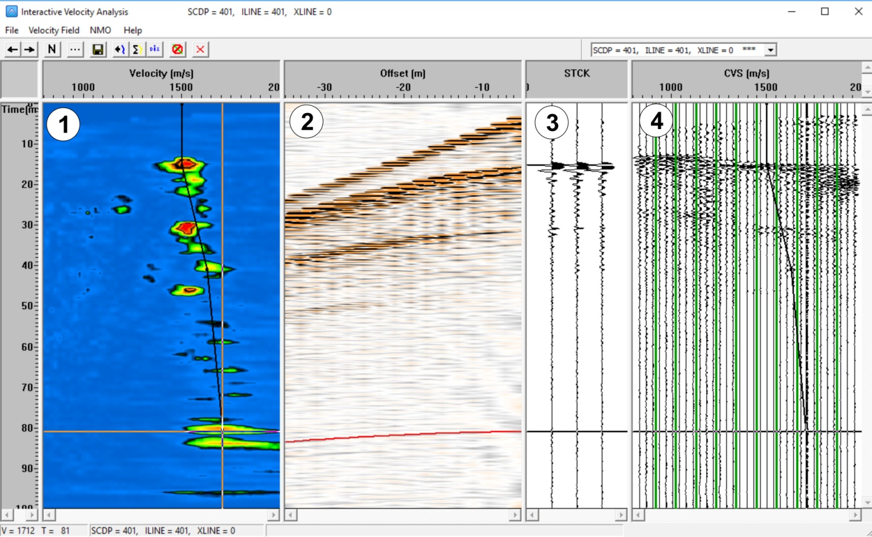
Task: Click the Velocity (m/s) panel header
Action: click(161, 79)
